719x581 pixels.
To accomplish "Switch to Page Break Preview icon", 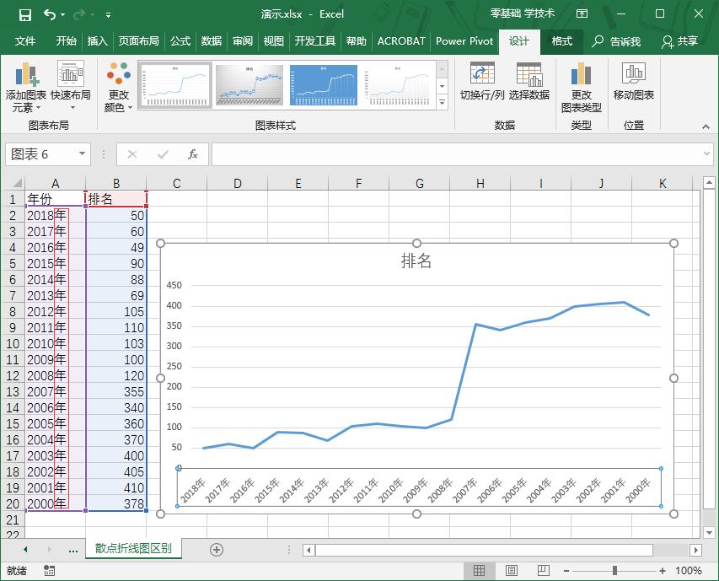I will click(x=544, y=570).
